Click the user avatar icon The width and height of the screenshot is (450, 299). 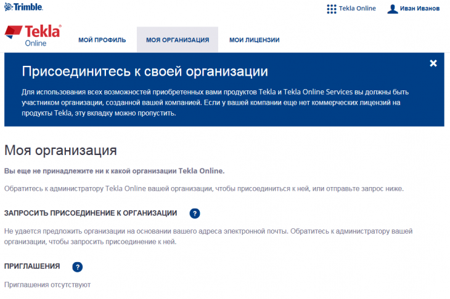point(392,9)
